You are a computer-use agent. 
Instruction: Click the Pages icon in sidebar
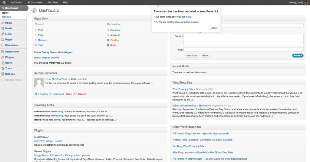pyautogui.click(x=3, y=40)
